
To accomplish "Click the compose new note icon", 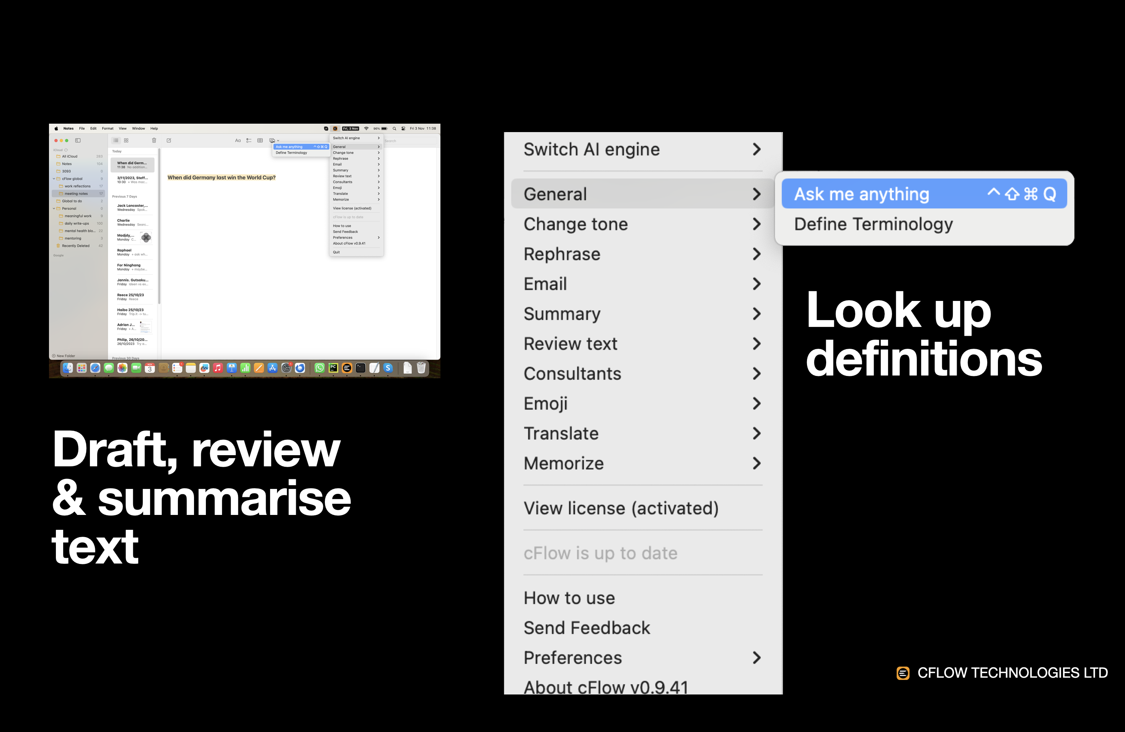I will click(169, 141).
